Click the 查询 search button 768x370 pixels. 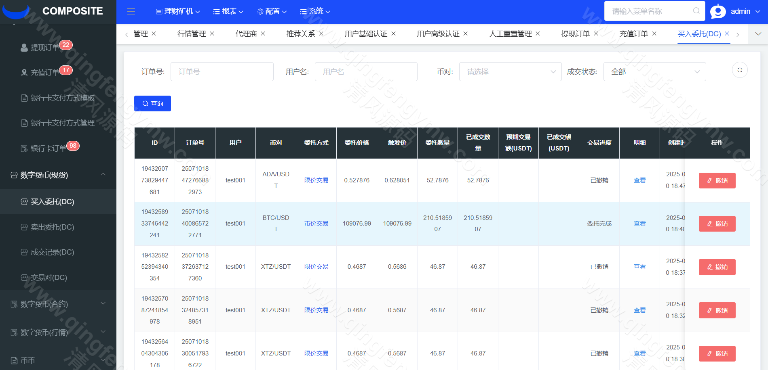click(152, 103)
